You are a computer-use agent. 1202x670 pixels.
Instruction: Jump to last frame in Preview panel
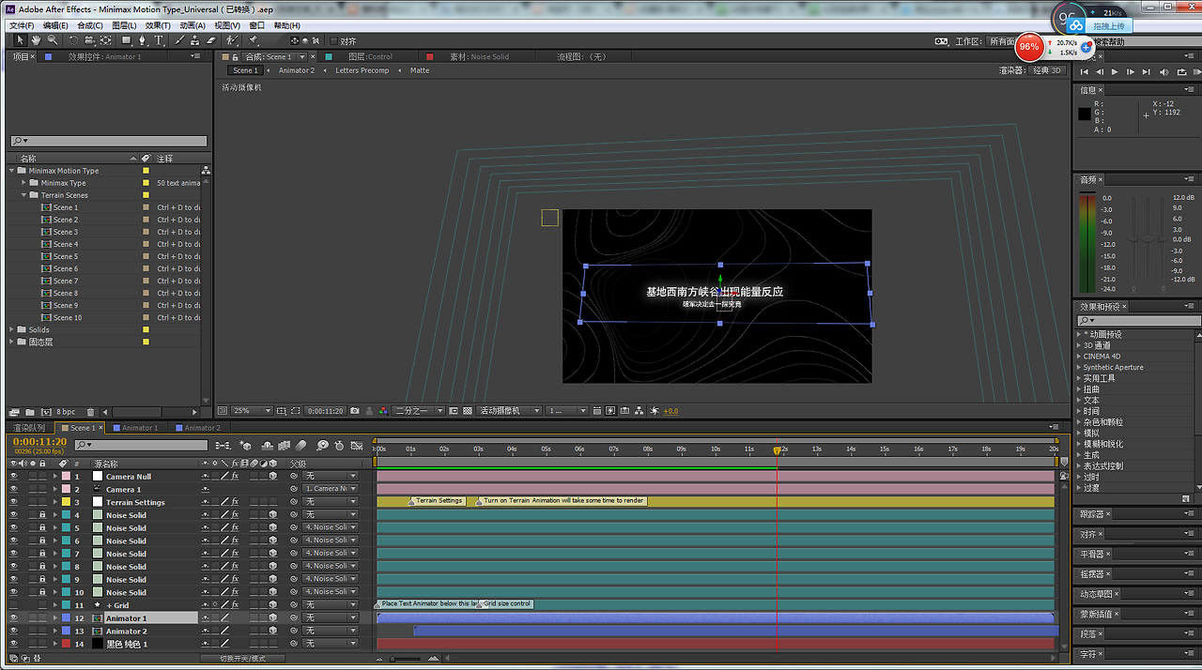click(x=1147, y=71)
